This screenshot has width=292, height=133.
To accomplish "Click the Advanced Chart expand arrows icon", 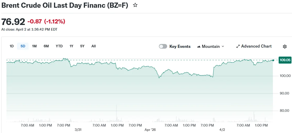I will pyautogui.click(x=238, y=47).
